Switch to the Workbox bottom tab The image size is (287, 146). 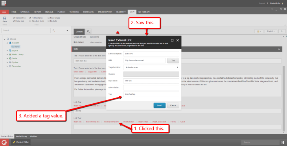tap(34, 136)
